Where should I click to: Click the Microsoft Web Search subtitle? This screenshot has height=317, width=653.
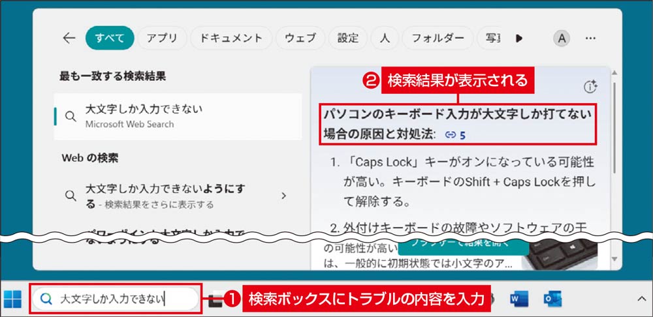pyautogui.click(x=129, y=124)
